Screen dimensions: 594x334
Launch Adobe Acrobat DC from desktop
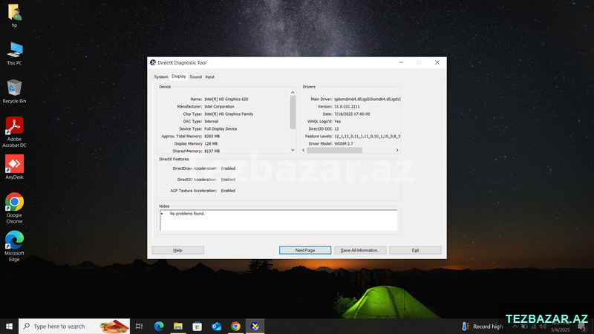(x=14, y=132)
